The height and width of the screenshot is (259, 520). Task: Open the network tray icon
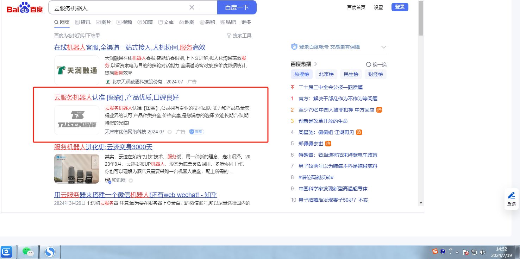[x=474, y=252]
